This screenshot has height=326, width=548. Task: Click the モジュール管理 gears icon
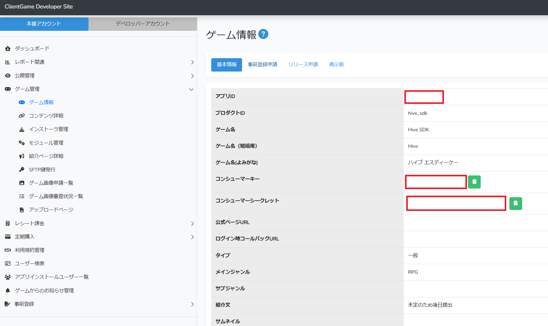click(x=22, y=143)
